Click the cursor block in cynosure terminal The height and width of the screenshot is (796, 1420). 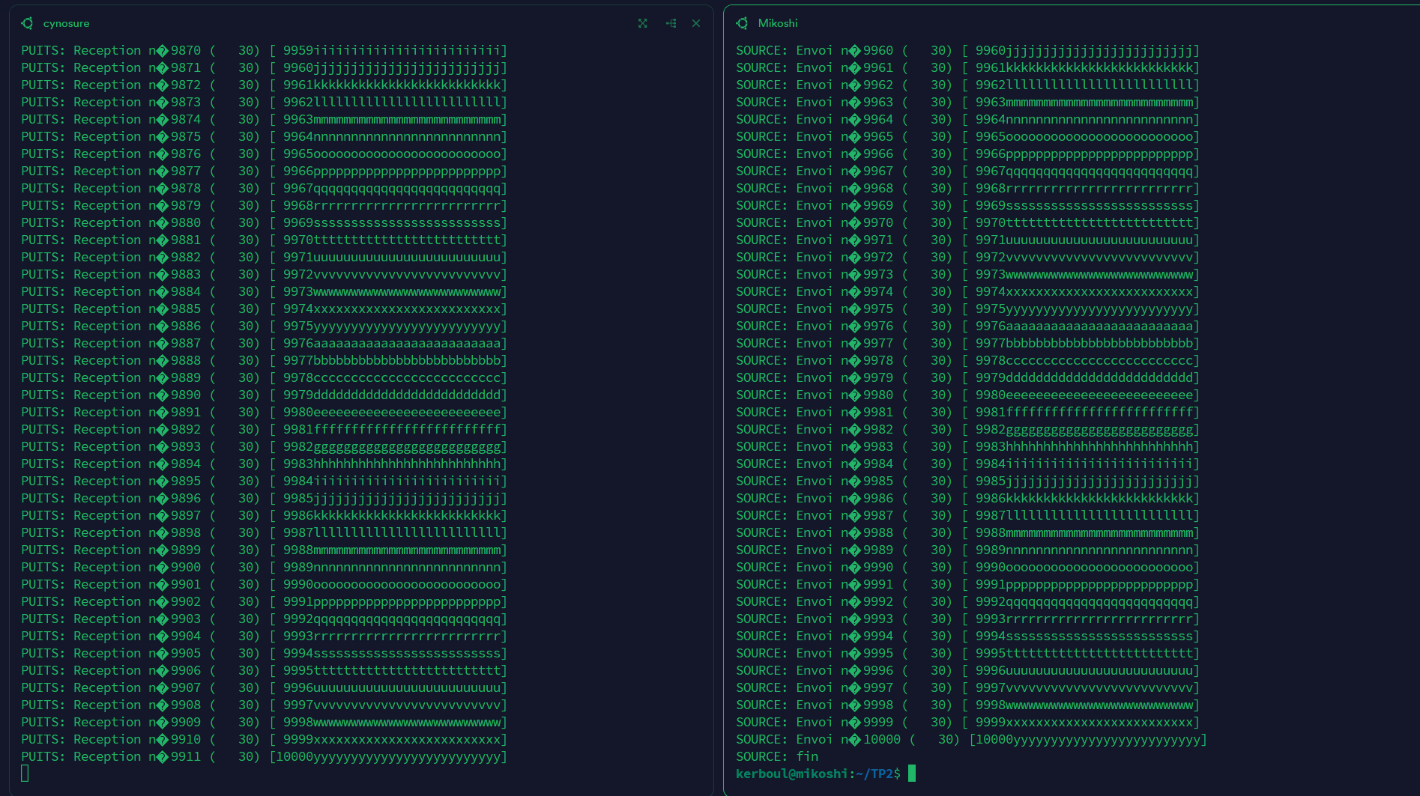(x=25, y=774)
